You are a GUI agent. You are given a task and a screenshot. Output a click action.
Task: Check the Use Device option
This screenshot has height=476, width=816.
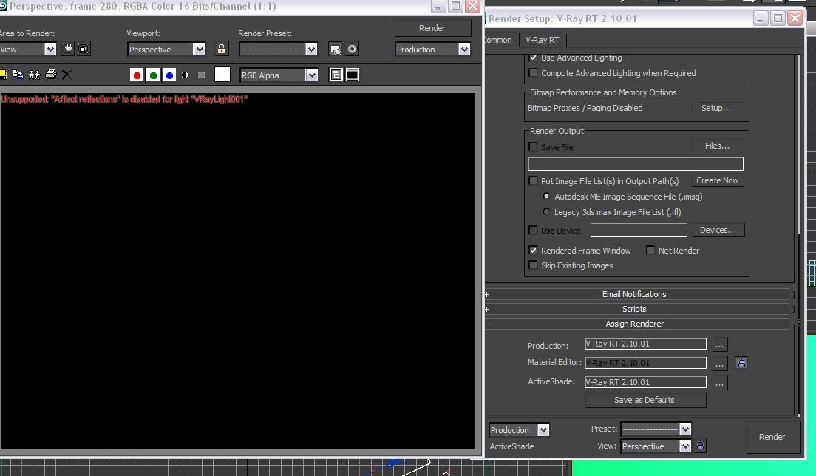pyautogui.click(x=533, y=230)
